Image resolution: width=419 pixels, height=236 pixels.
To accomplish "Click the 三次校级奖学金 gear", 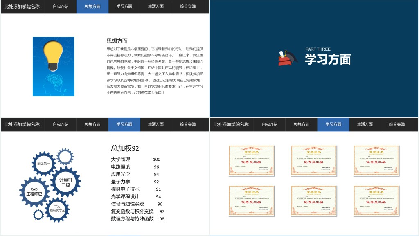I will click(57, 209).
